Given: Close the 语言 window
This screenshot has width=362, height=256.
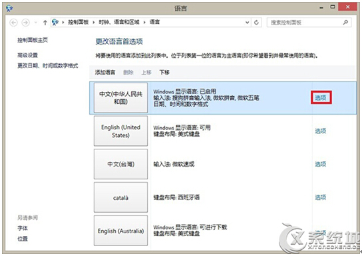Looking at the screenshot, I should (x=347, y=7).
